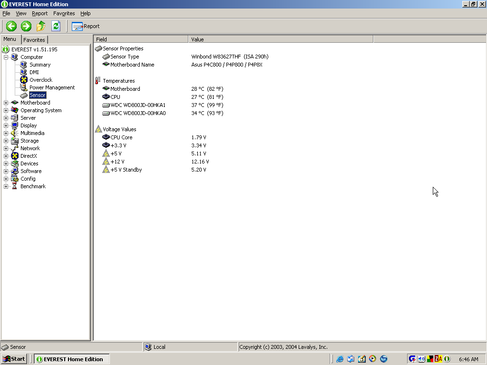Click the Config icon in the tree
Viewport: 487px width, 365px height.
click(x=15, y=179)
